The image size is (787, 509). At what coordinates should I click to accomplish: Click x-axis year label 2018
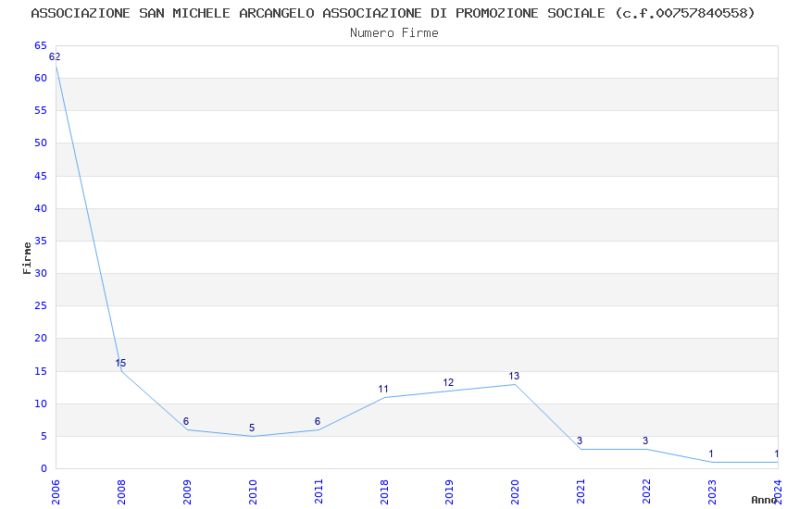click(384, 491)
